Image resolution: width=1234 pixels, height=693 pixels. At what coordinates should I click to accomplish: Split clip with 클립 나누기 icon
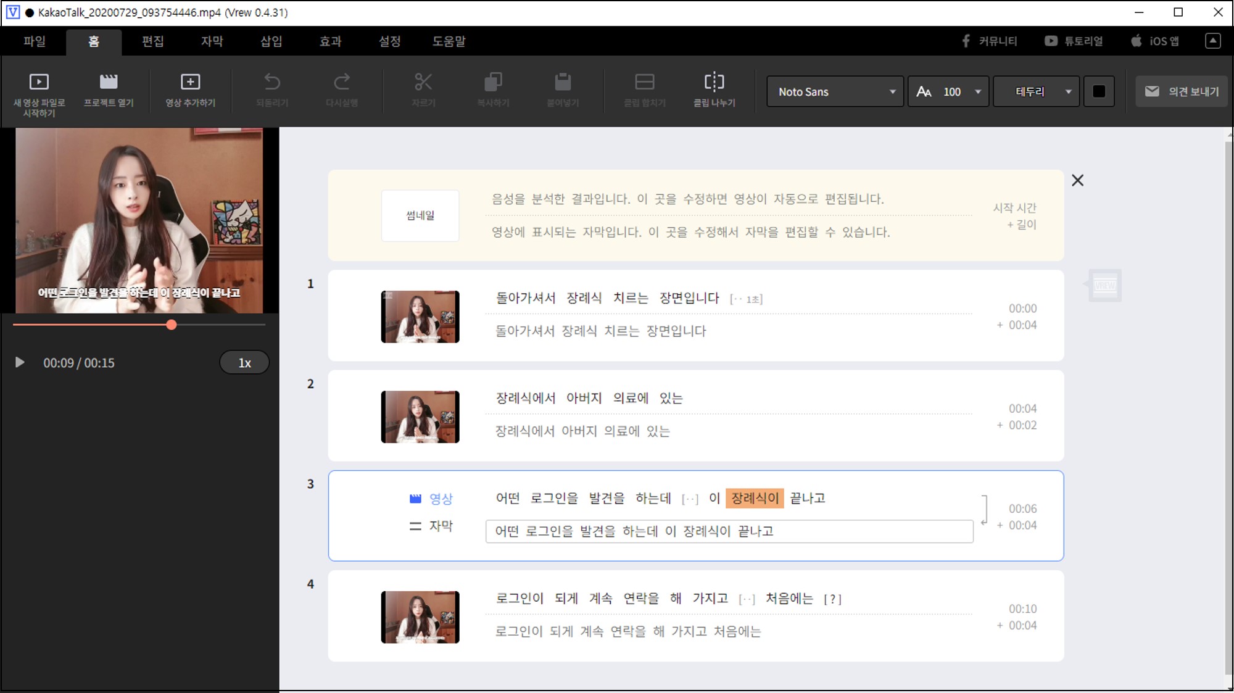(714, 90)
